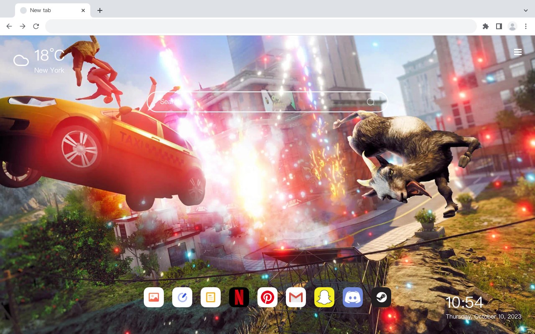Viewport: 535px width, 334px height.
Task: Click the magnifier search icon
Action: [x=371, y=102]
